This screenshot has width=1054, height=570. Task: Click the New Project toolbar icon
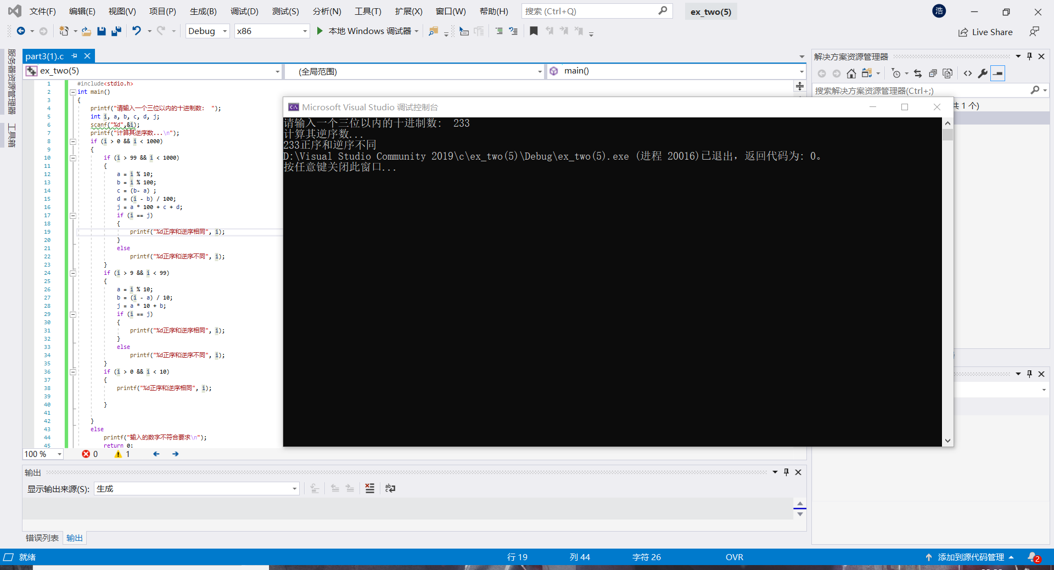tap(64, 31)
